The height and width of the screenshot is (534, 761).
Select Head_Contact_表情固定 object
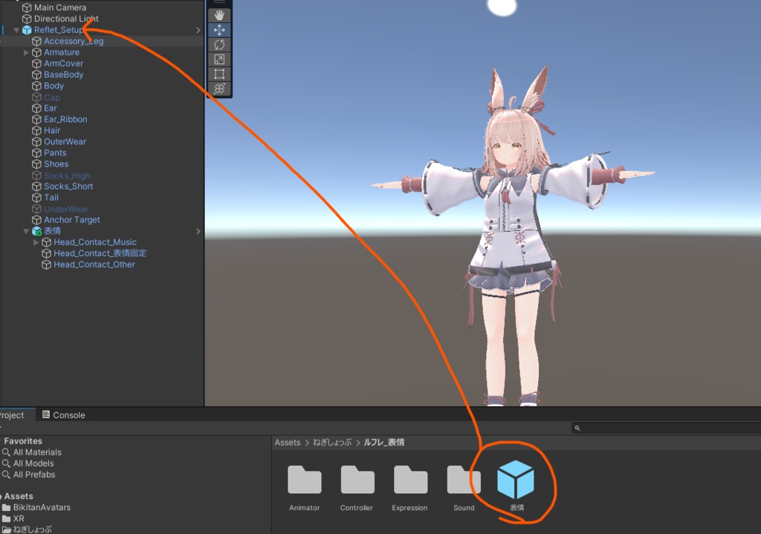pos(100,253)
